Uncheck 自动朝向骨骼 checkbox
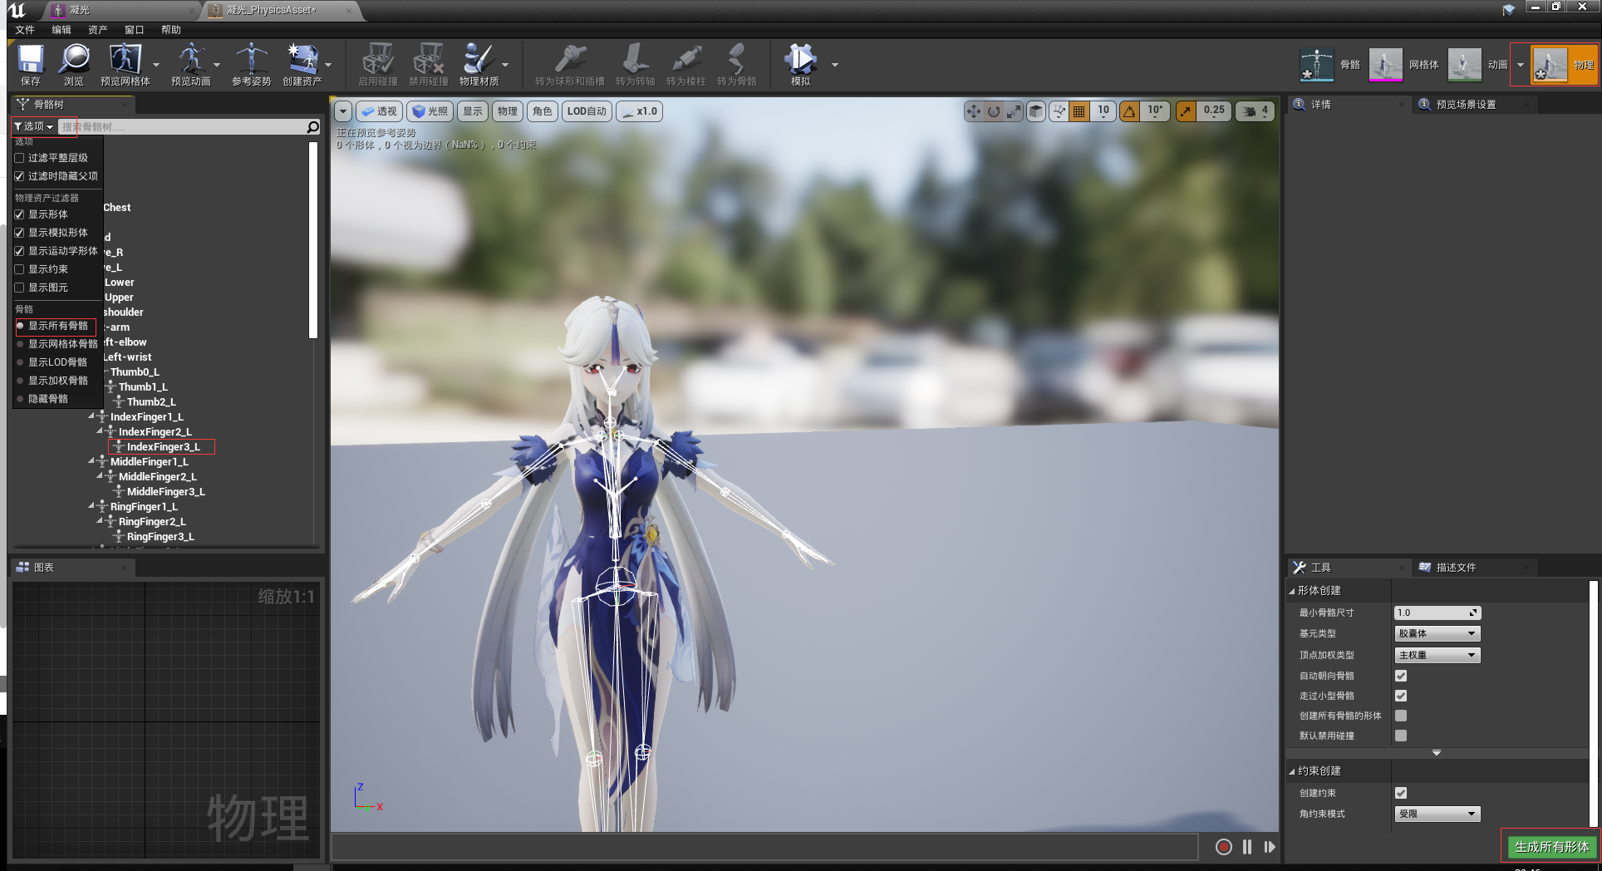 tap(1401, 676)
